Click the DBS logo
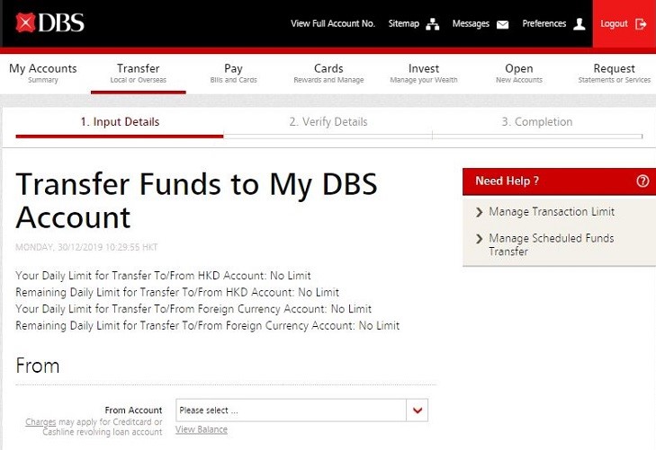This screenshot has height=450, width=656. point(49,22)
